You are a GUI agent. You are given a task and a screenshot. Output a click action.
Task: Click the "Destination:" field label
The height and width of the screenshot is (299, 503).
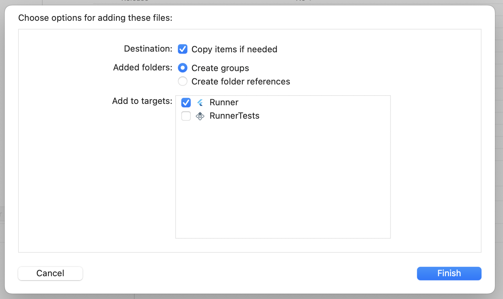(148, 49)
